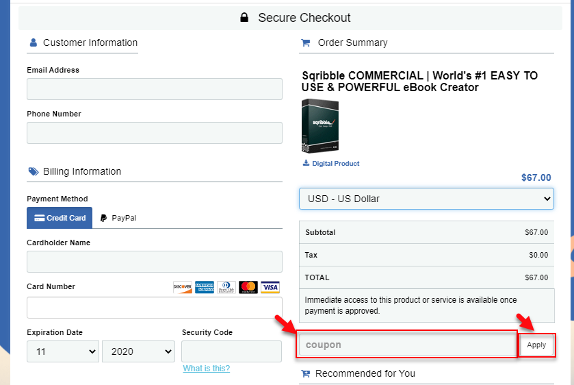Click the Secure Checkout heading
This screenshot has height=385, width=574.
304,18
